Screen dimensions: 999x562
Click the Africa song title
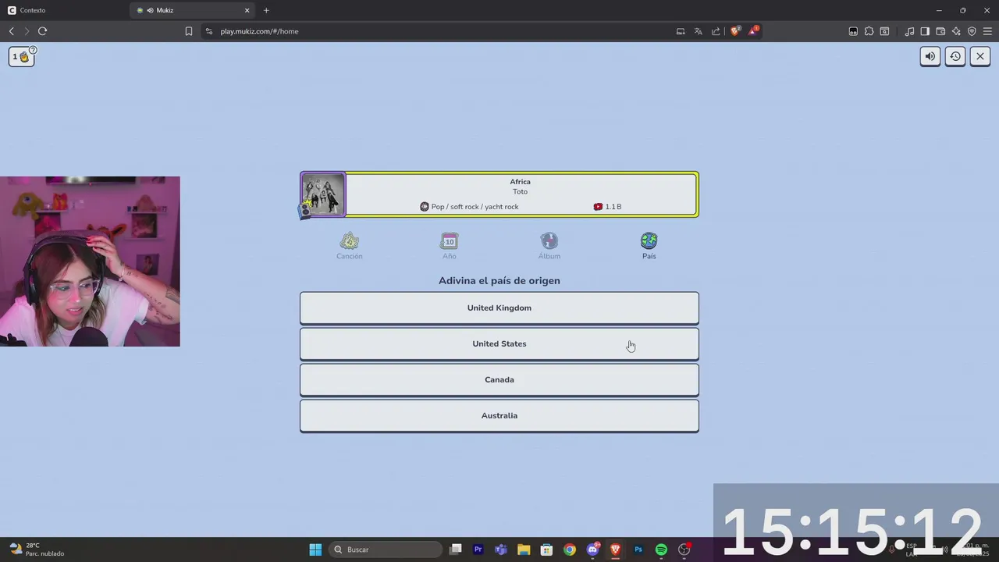click(x=520, y=182)
